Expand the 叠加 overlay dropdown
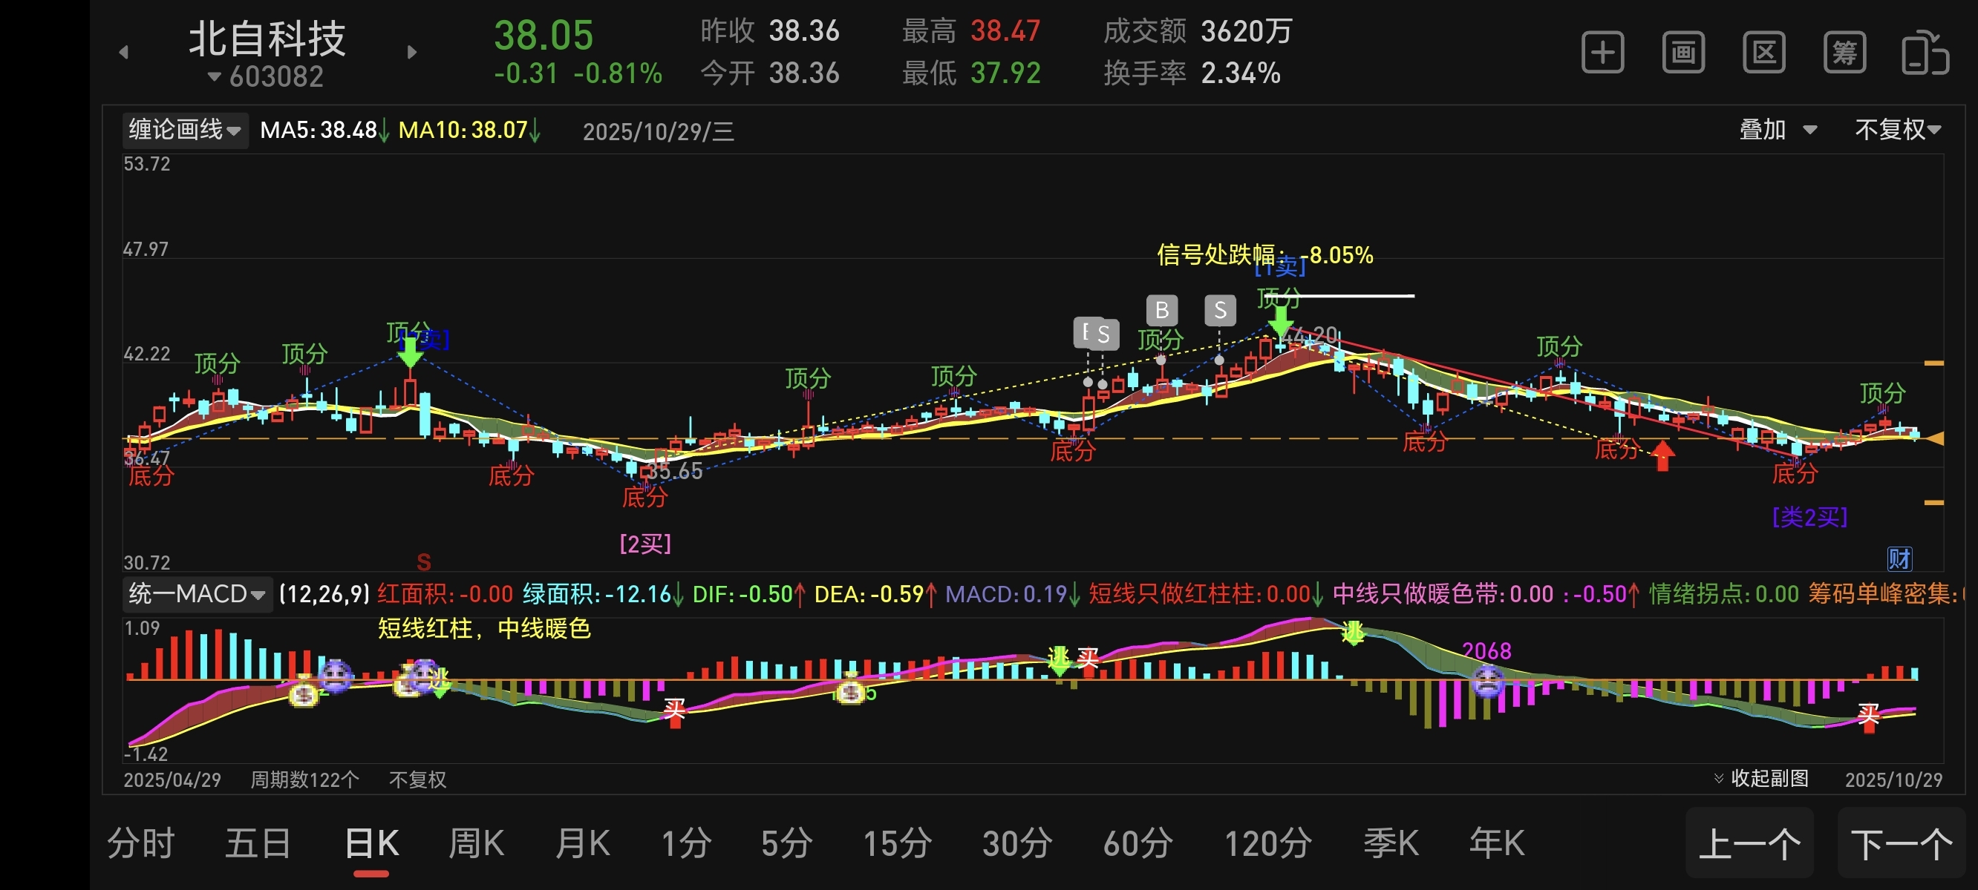 tap(1777, 130)
